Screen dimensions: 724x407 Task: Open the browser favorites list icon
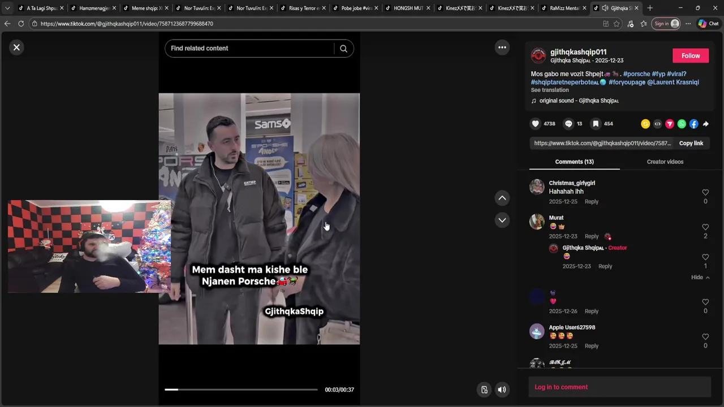pyautogui.click(x=644, y=24)
